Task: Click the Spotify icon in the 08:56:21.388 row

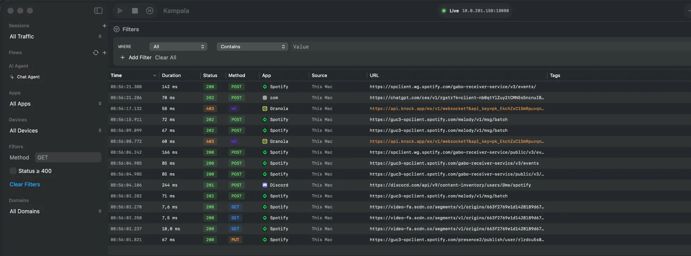Action: coord(265,87)
